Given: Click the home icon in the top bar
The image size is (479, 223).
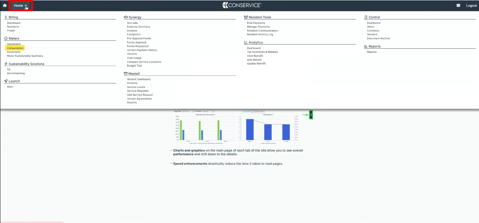Looking at the screenshot, I should point(5,6).
